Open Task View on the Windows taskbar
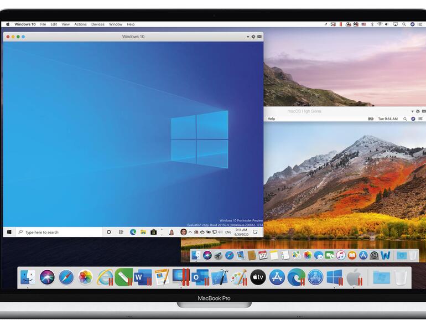The width and height of the screenshot is (426, 320). pos(121,232)
